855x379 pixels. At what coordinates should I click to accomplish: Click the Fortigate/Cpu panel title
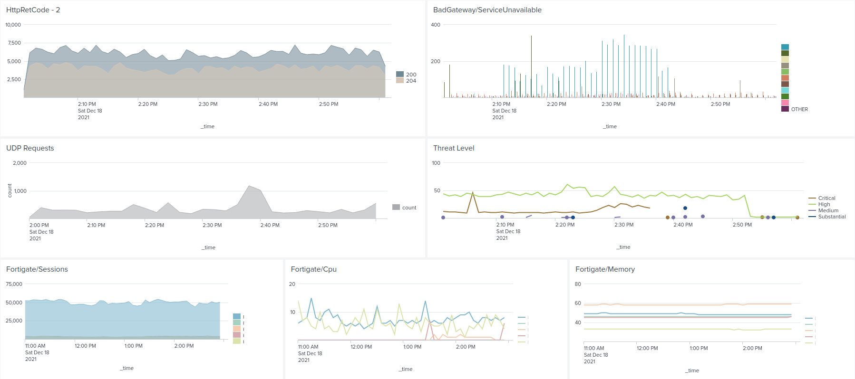click(x=314, y=269)
